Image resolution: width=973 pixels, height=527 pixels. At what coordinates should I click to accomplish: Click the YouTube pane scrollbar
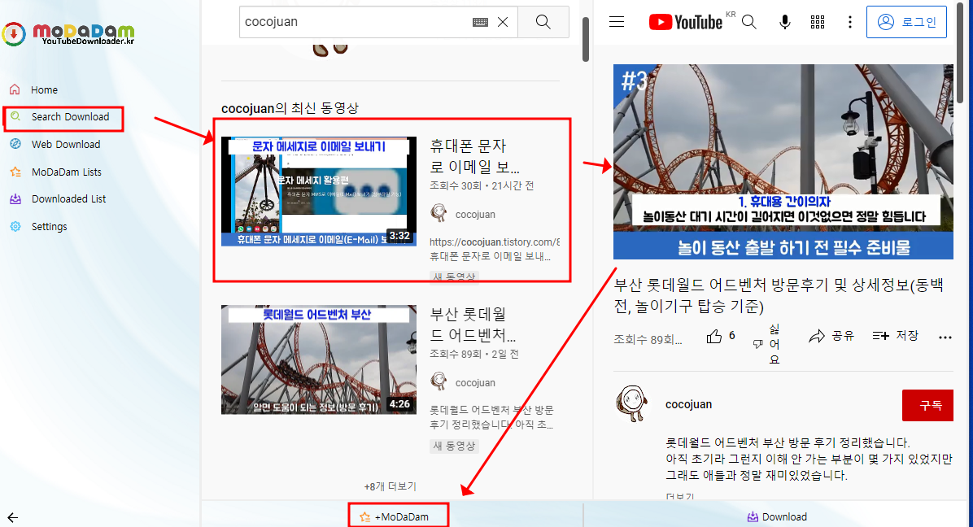click(961, 54)
